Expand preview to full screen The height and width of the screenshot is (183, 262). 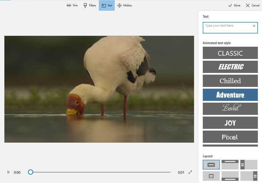coord(190,172)
